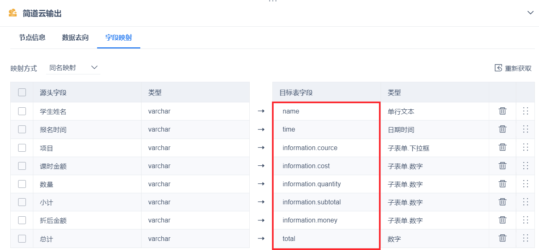The height and width of the screenshot is (250, 539).
Task: Check the box for 项目 row
Action: pos(22,148)
